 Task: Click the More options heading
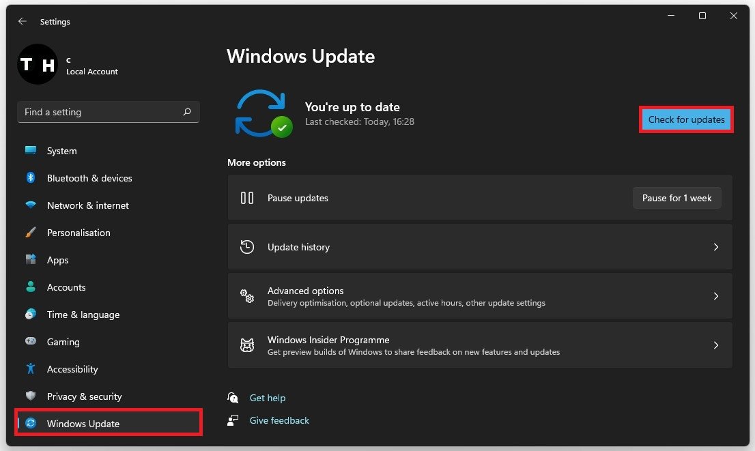coord(256,162)
